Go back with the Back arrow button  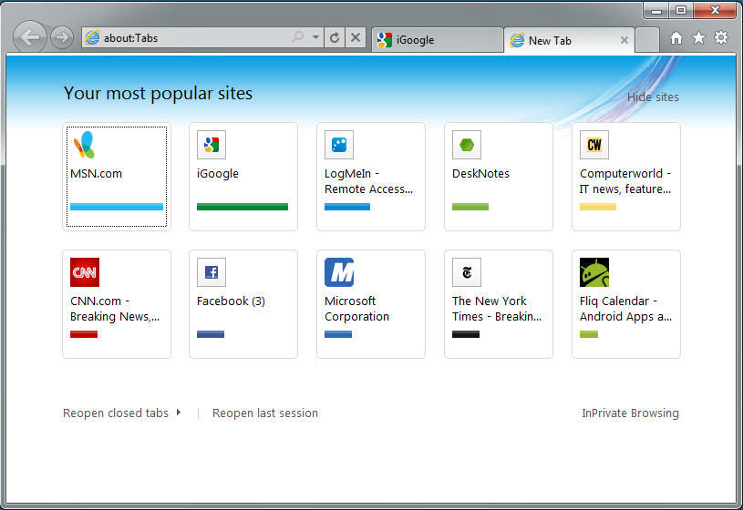pos(30,37)
